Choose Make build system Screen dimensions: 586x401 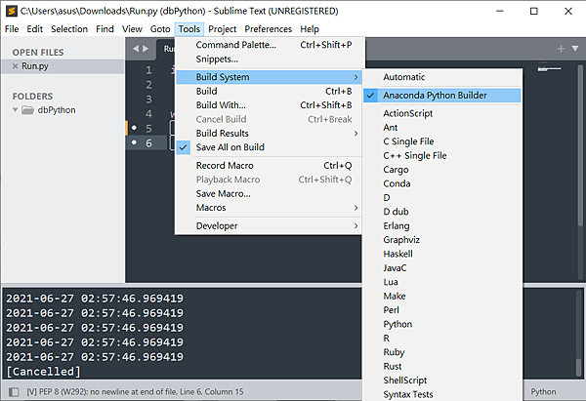pyautogui.click(x=442, y=296)
